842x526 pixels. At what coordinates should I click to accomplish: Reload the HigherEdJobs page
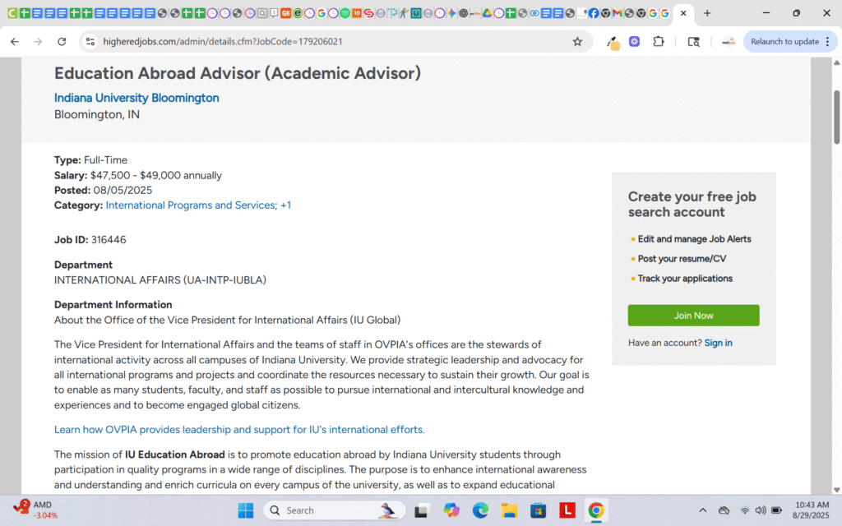[x=62, y=41]
